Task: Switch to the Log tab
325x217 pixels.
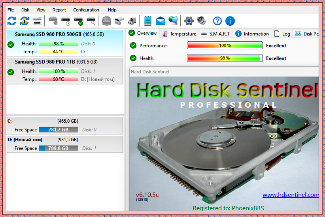Action: tap(282, 34)
